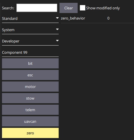This screenshot has height=140, width=134.
Task: Open the bit parameter group
Action: (30, 63)
